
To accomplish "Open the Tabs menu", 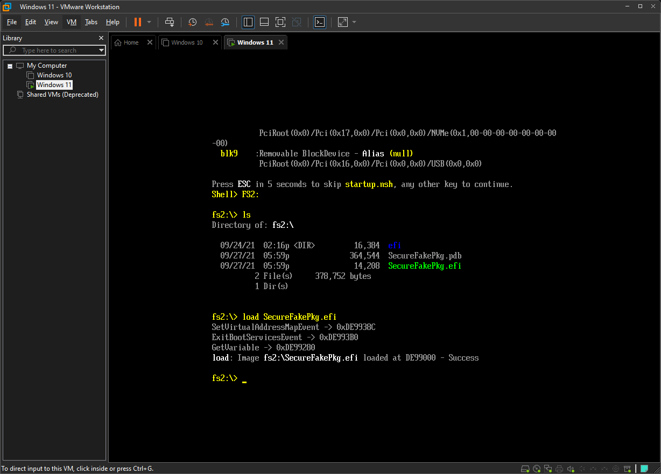I will pyautogui.click(x=91, y=22).
